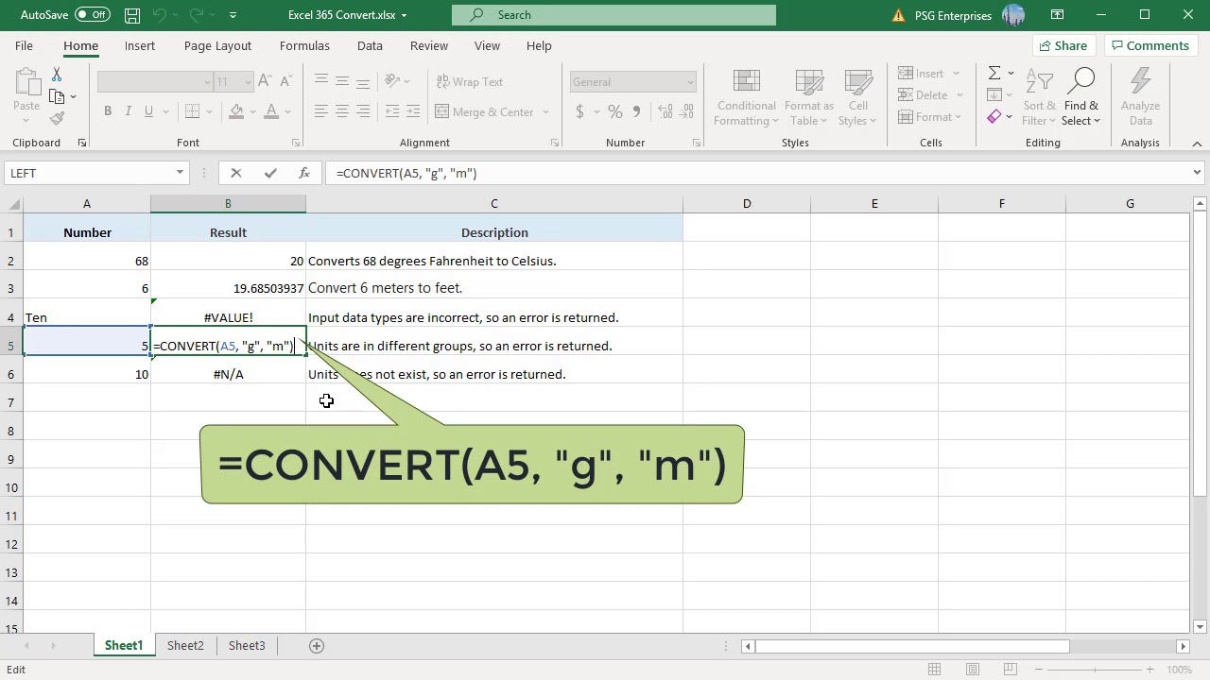The width and height of the screenshot is (1210, 680).
Task: Open Merge & Center dropdown arrow
Action: point(545,112)
